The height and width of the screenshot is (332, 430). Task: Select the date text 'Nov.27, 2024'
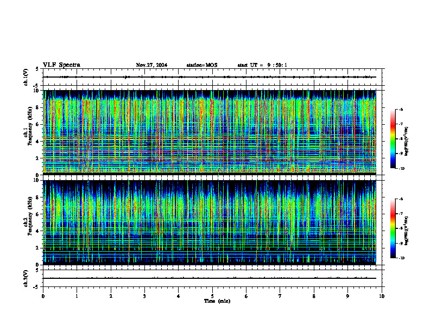[151, 65]
